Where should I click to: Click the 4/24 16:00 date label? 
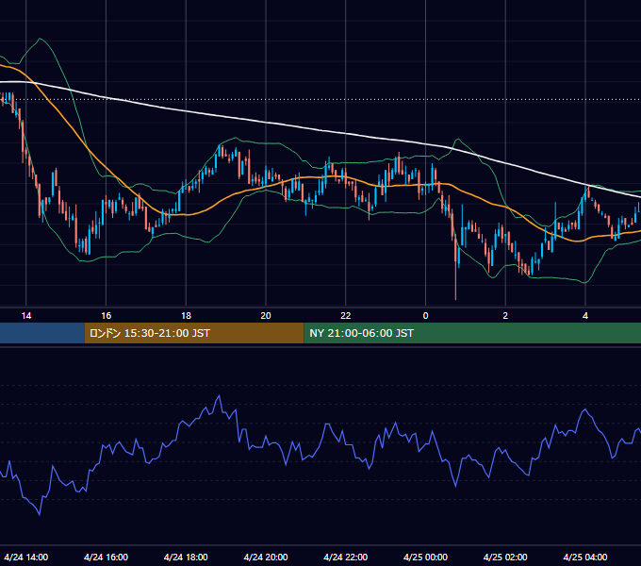point(106,557)
